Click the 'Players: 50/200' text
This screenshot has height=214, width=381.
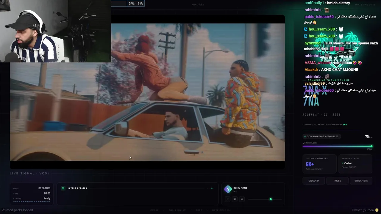[349, 167]
